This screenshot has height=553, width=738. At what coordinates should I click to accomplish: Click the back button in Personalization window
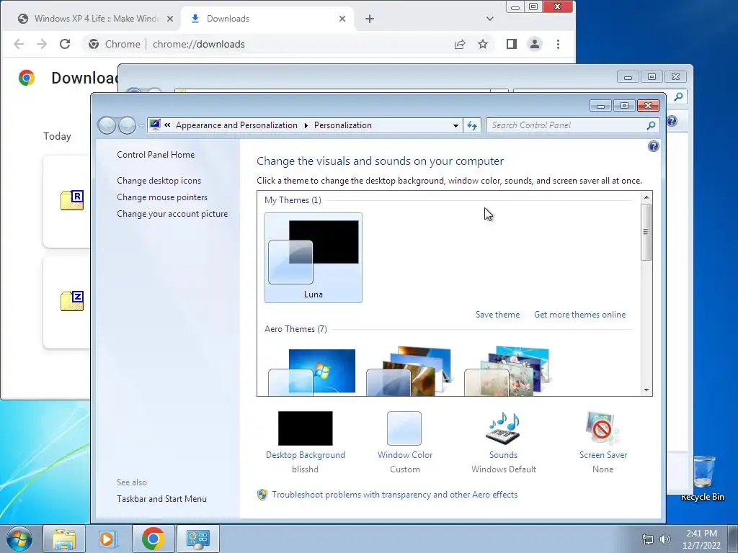[x=107, y=125]
